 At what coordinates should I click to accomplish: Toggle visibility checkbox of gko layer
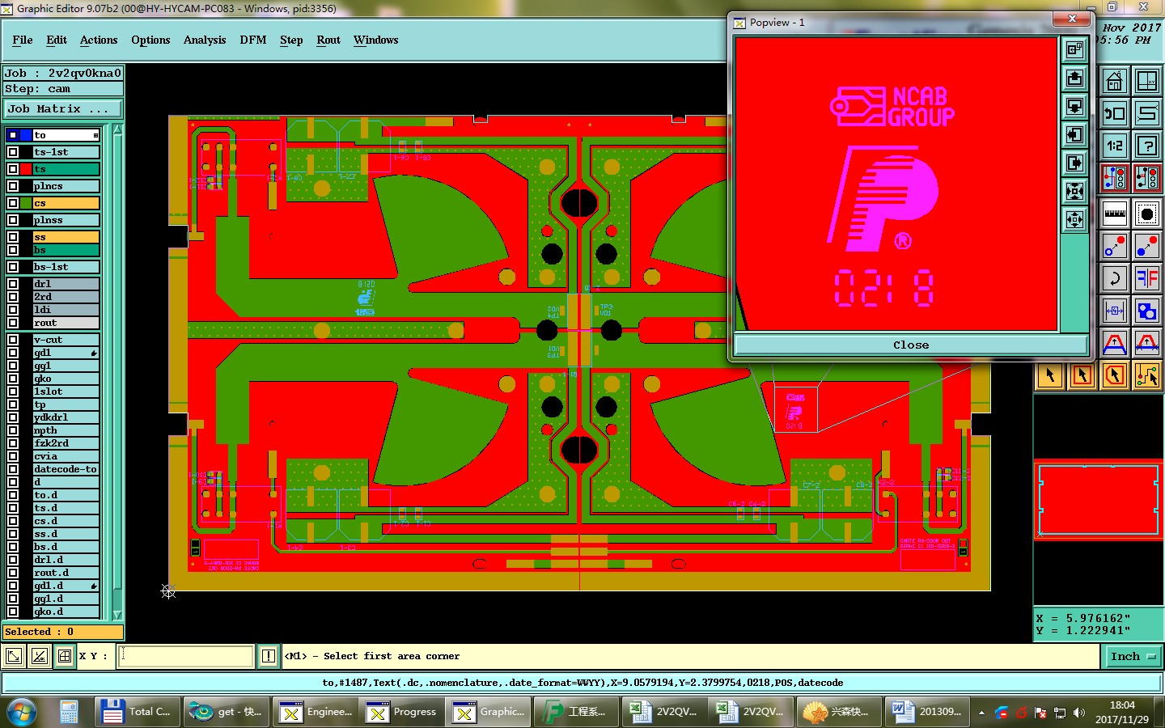[x=13, y=379]
